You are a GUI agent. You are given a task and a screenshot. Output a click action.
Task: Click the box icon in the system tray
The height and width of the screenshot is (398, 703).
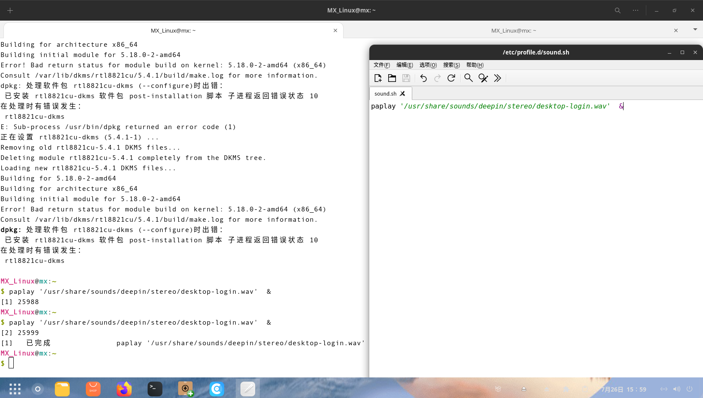(x=498, y=389)
